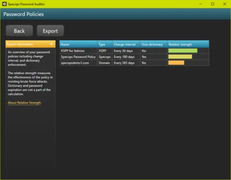The width and height of the screenshot is (231, 180).
Task: Sort table by Name column header
Action: pyautogui.click(x=78, y=44)
